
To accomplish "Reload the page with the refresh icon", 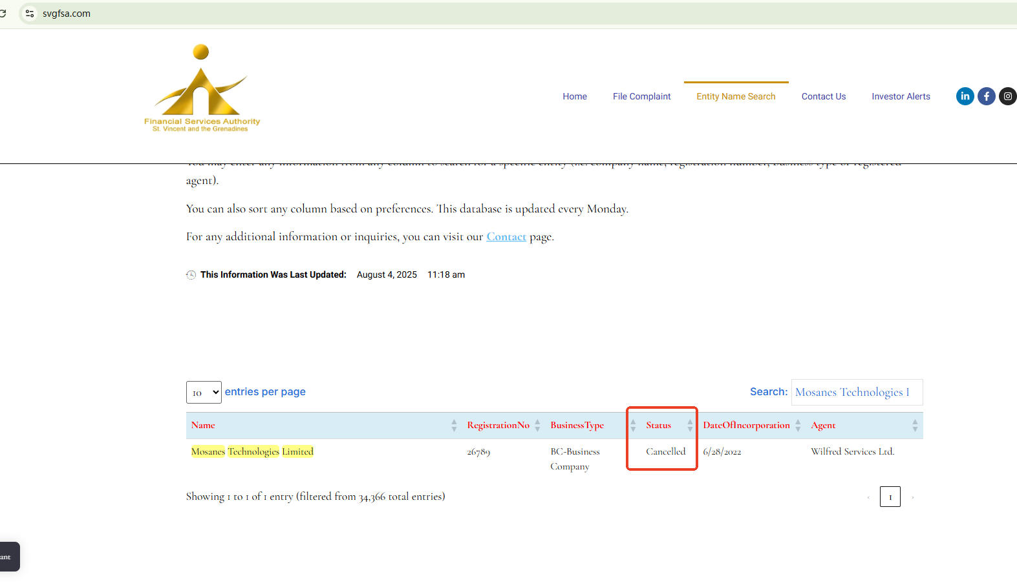I will tap(3, 13).
